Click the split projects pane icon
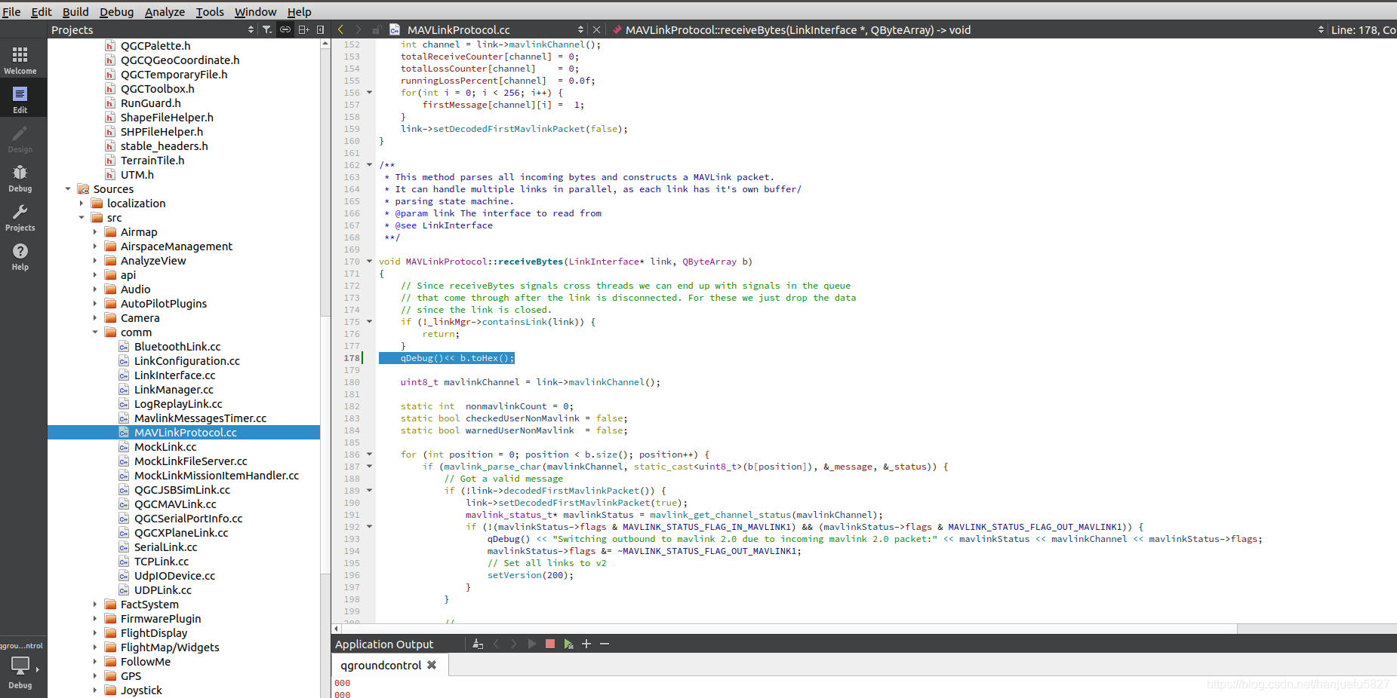This screenshot has width=1397, height=698. [303, 29]
